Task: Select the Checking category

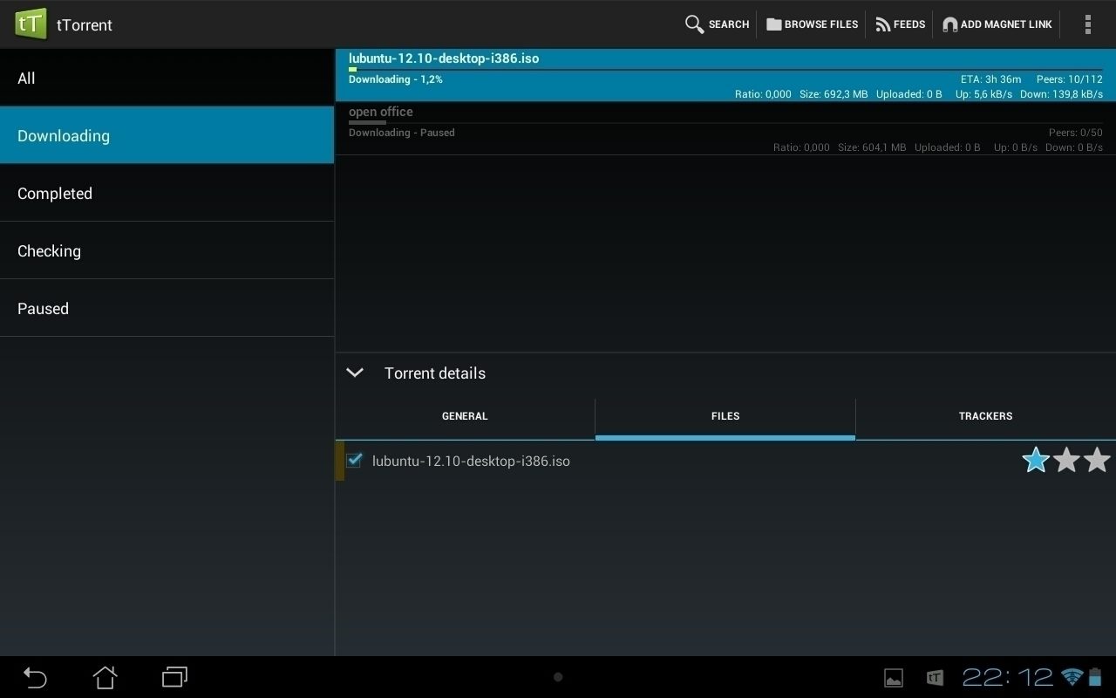Action: (x=167, y=250)
